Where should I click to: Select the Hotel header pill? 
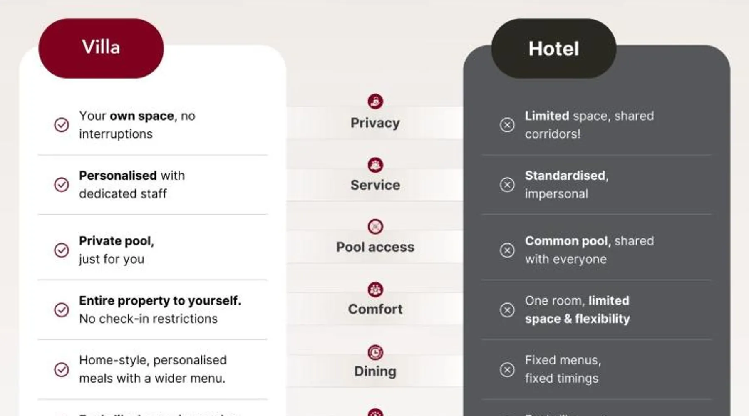click(553, 49)
